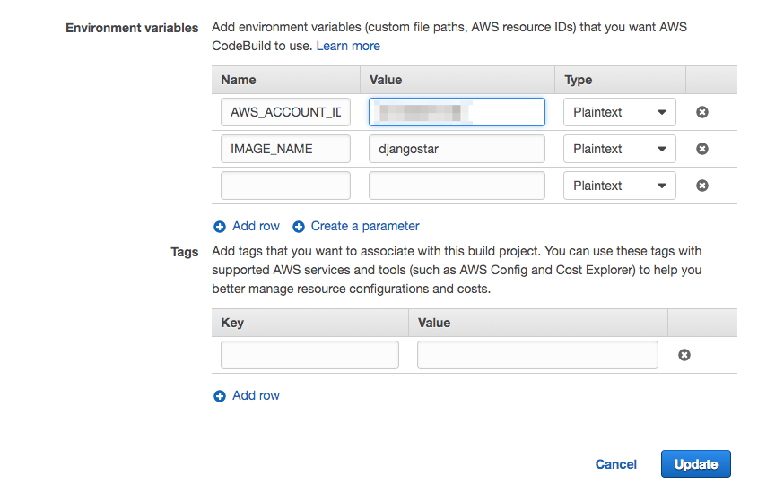Open Type dropdown for the empty variable row
Screen dimensions: 784x484
click(620, 186)
